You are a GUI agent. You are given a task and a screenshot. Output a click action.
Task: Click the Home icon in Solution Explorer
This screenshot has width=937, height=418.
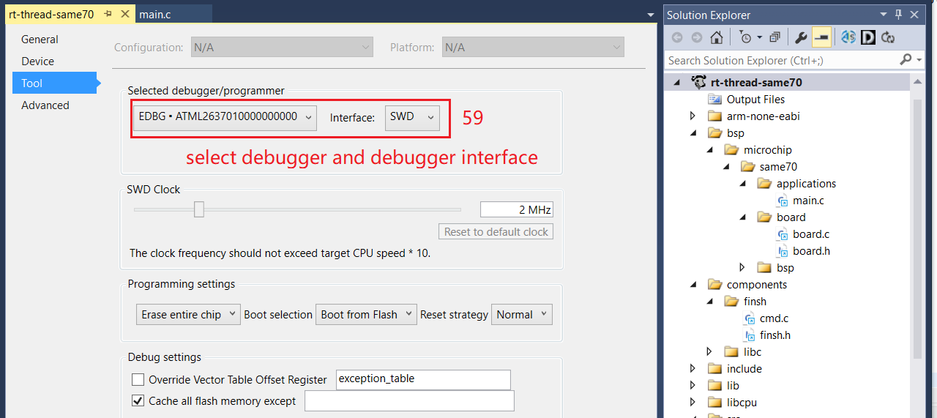click(x=717, y=37)
